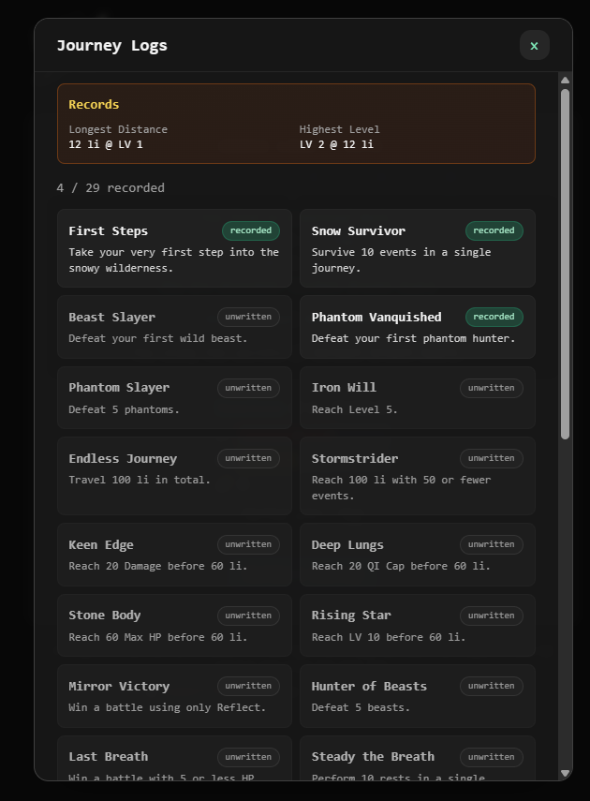The height and width of the screenshot is (801, 590).
Task: Open the Beast Slayer log entry
Action: (174, 327)
